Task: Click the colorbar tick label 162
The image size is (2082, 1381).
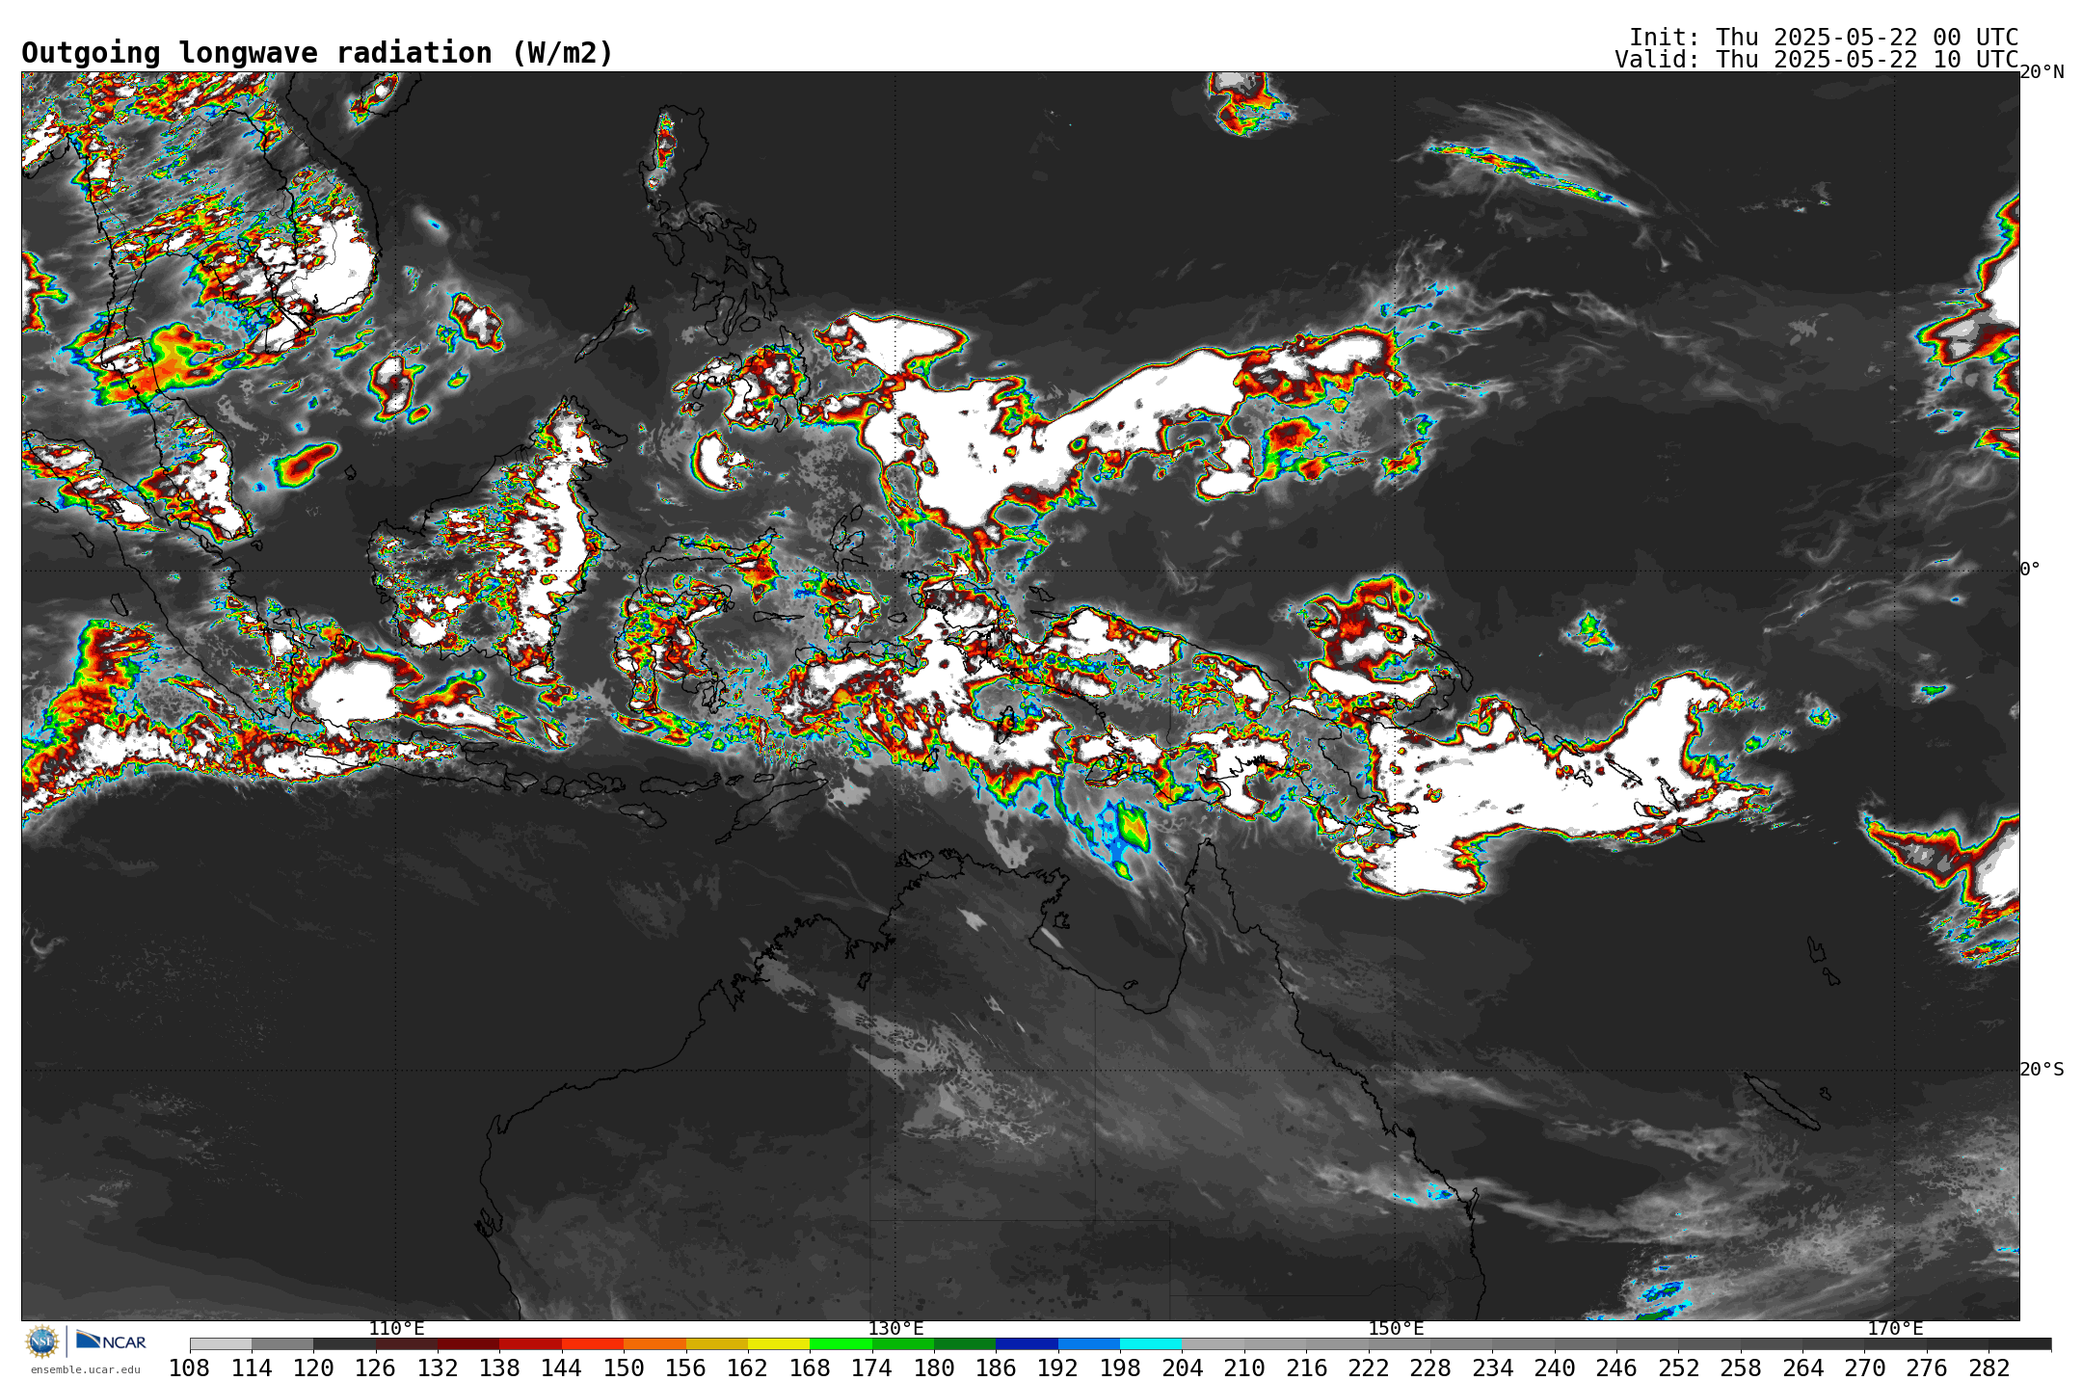Action: (748, 1368)
